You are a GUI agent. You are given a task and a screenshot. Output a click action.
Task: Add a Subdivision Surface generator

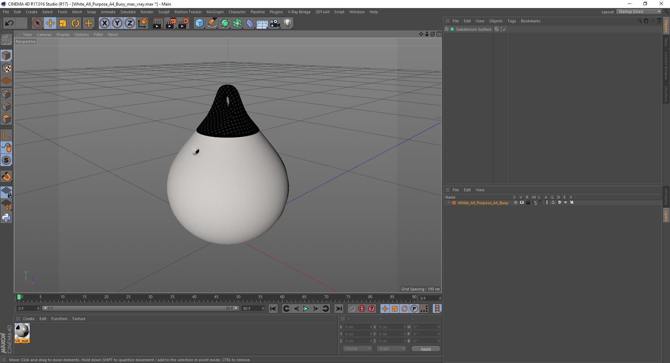click(x=225, y=23)
